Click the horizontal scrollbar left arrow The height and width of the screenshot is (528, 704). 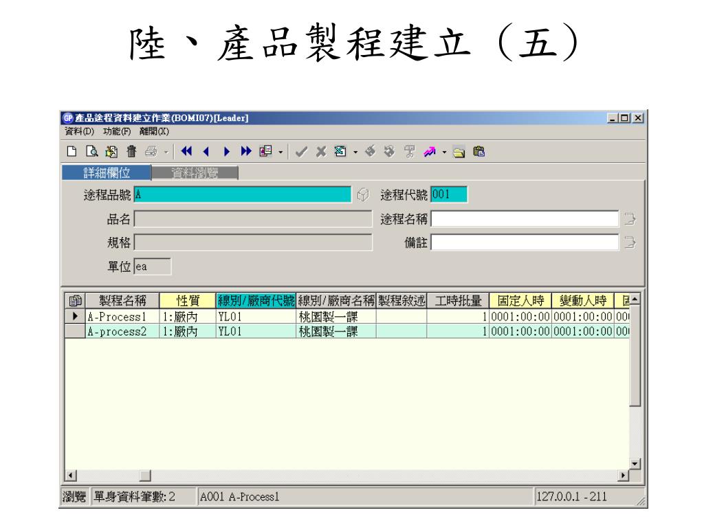[x=71, y=475]
